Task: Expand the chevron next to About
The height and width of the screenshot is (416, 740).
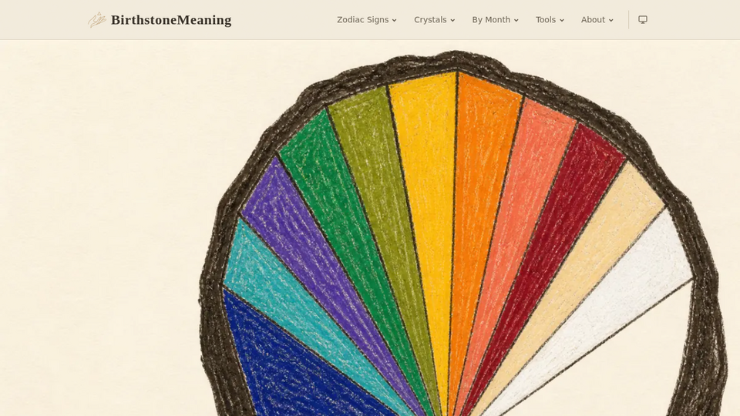Action: [x=610, y=20]
